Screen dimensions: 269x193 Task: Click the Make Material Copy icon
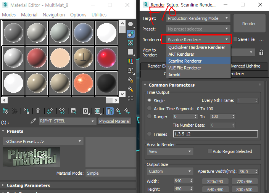pyautogui.click(x=50, y=111)
